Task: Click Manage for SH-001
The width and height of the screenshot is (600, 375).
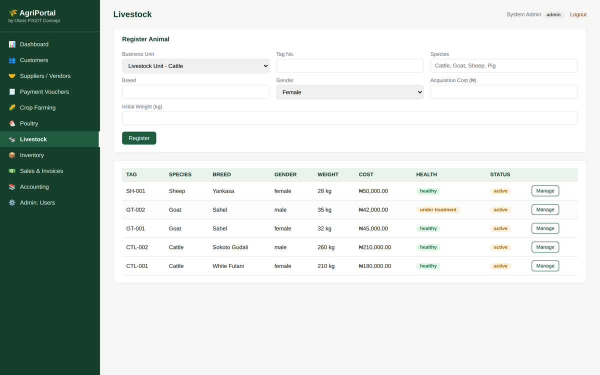Action: tap(545, 191)
